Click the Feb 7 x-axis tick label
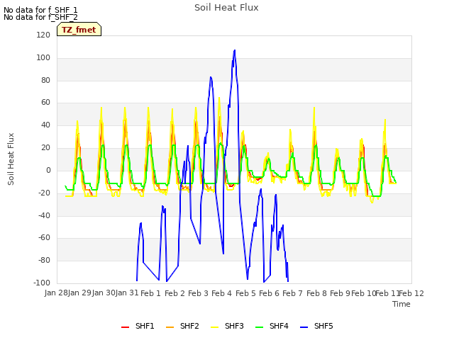Viewport: 454px width, 340px height. (x=292, y=293)
